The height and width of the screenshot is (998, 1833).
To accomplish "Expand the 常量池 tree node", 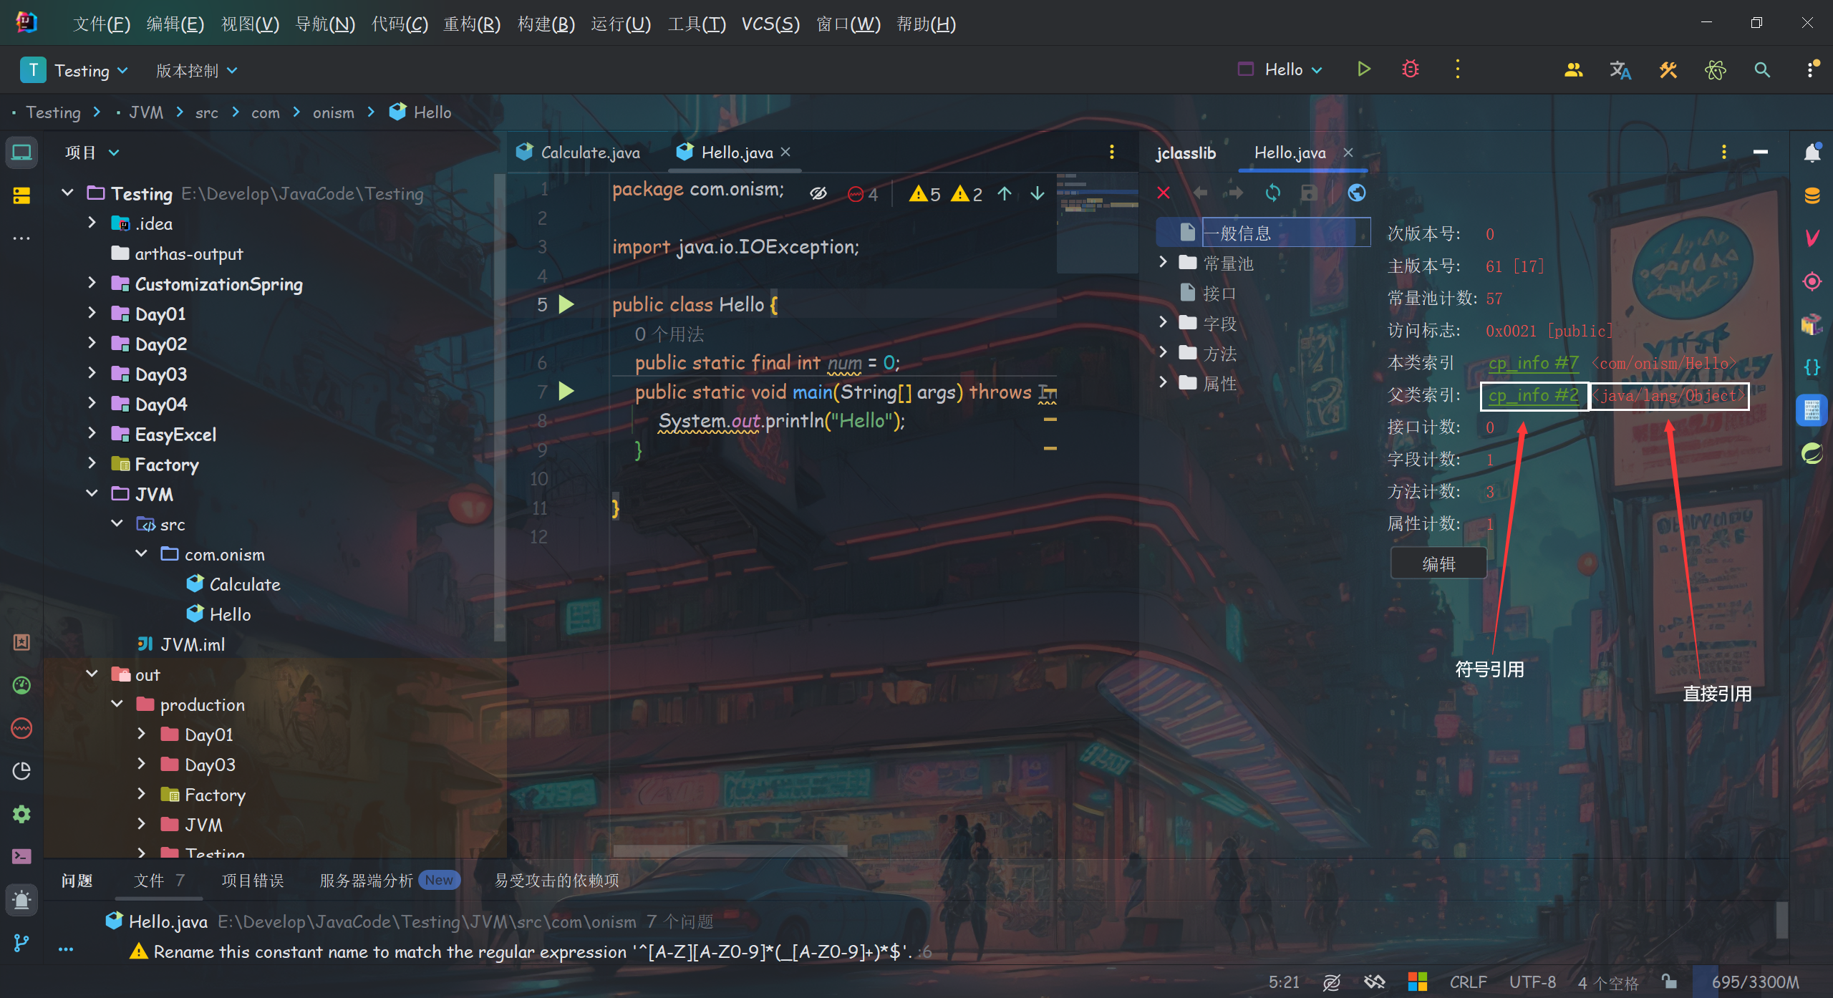I will [x=1163, y=263].
